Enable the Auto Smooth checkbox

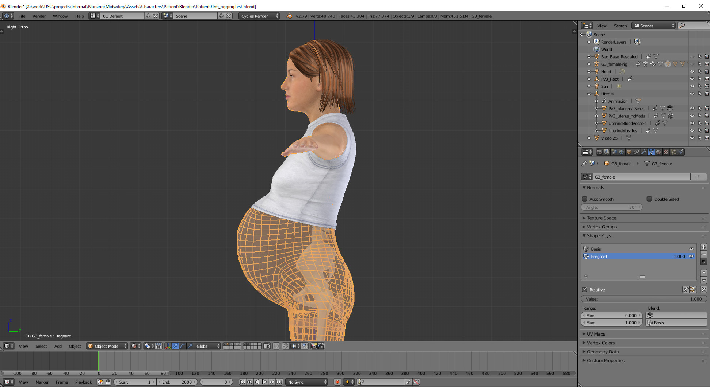(x=584, y=199)
